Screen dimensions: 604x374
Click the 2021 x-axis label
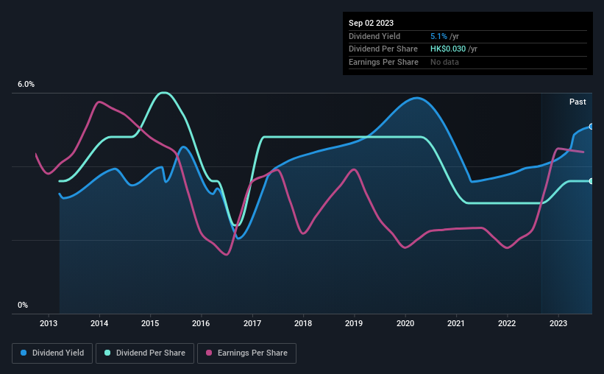pos(456,323)
